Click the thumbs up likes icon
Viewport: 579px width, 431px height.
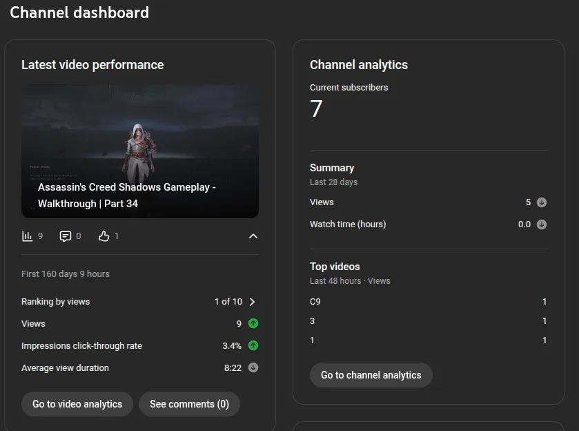coord(104,236)
